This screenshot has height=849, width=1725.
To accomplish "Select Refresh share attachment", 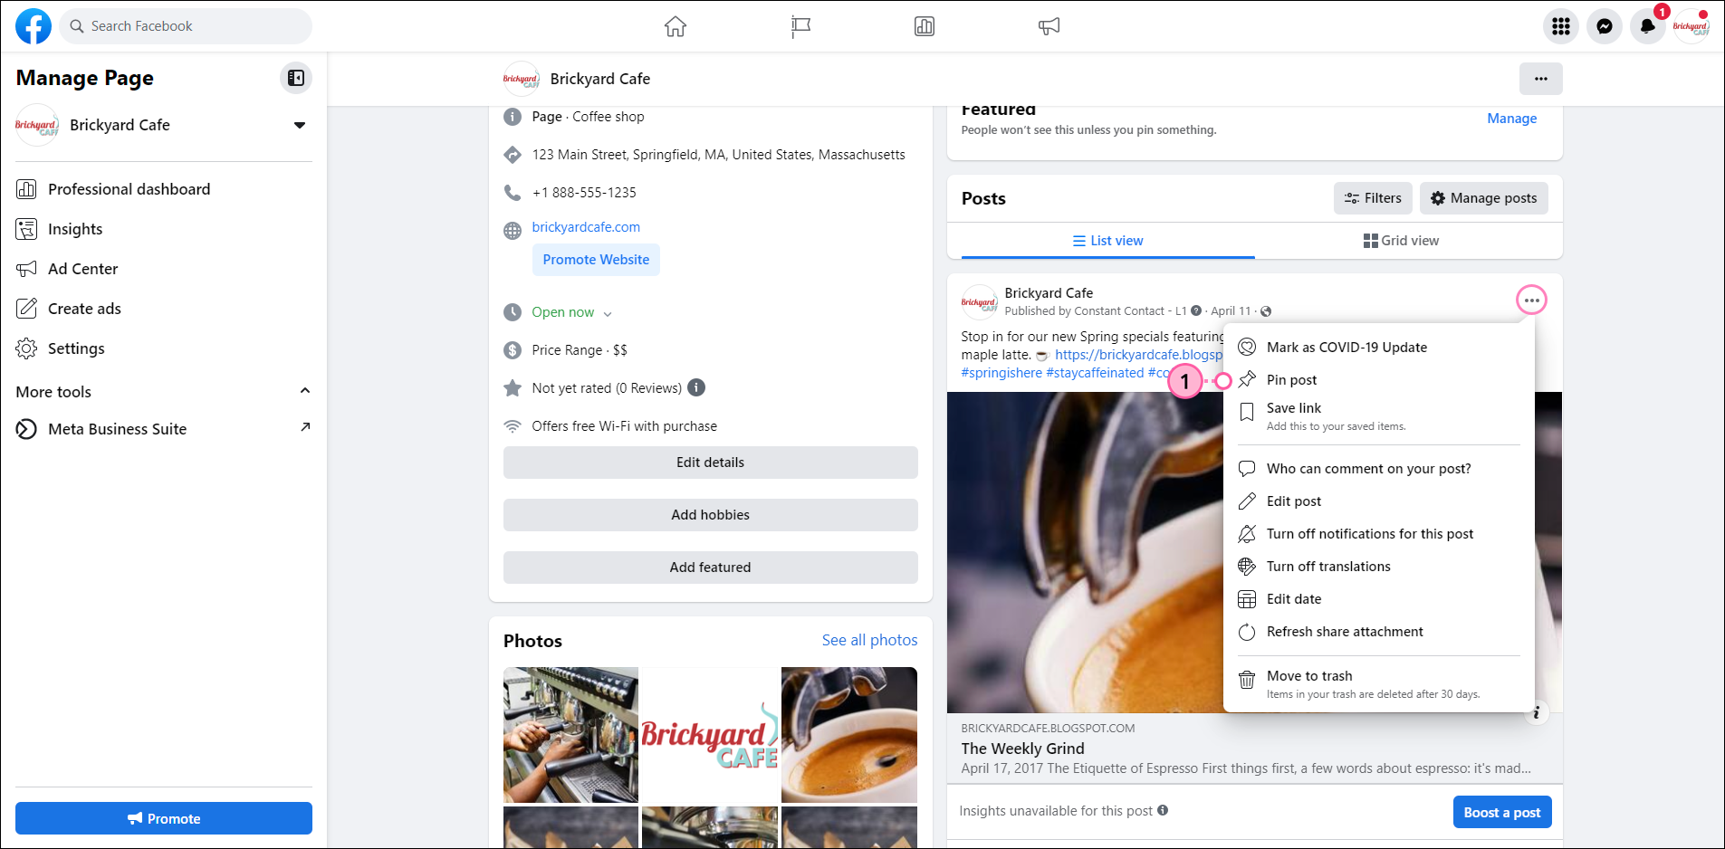I will click(x=1378, y=632).
